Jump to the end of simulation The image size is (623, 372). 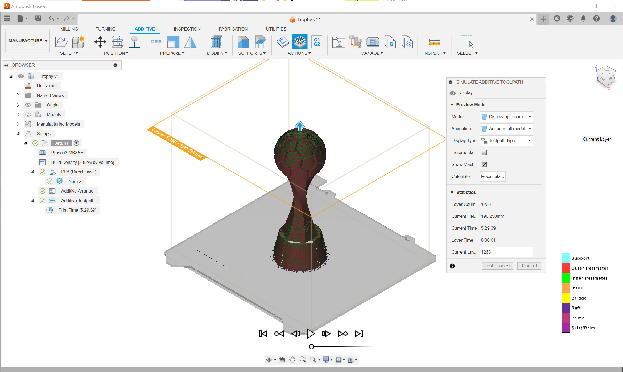tap(359, 333)
